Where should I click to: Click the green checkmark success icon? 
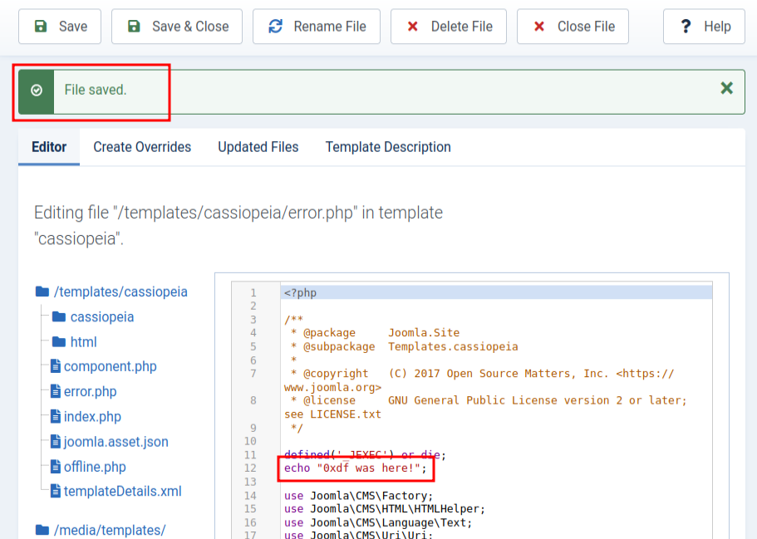[x=37, y=91]
